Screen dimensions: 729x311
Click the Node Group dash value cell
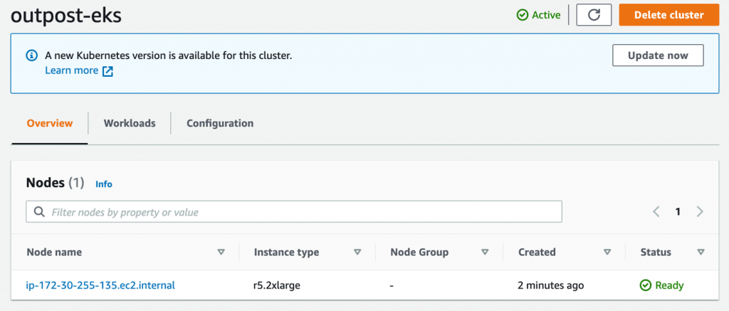392,285
